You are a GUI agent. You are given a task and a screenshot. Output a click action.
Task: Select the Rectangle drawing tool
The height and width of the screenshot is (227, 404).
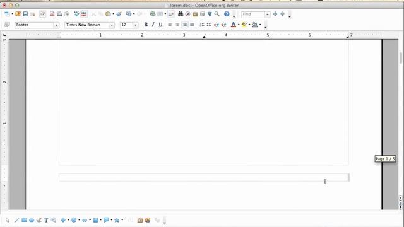(x=24, y=220)
